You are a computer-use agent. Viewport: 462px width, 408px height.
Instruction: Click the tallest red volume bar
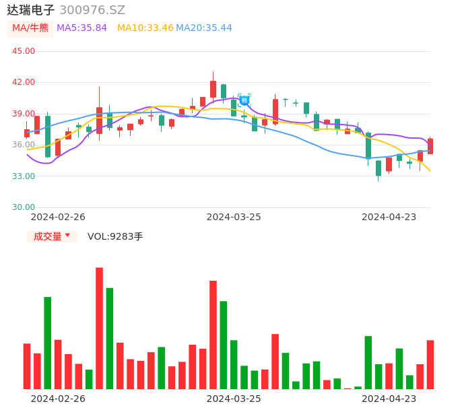coord(99,328)
